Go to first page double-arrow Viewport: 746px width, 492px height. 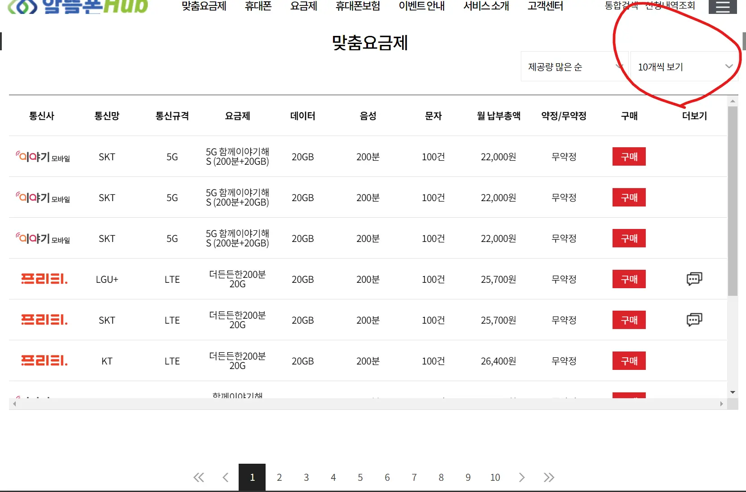(x=199, y=477)
